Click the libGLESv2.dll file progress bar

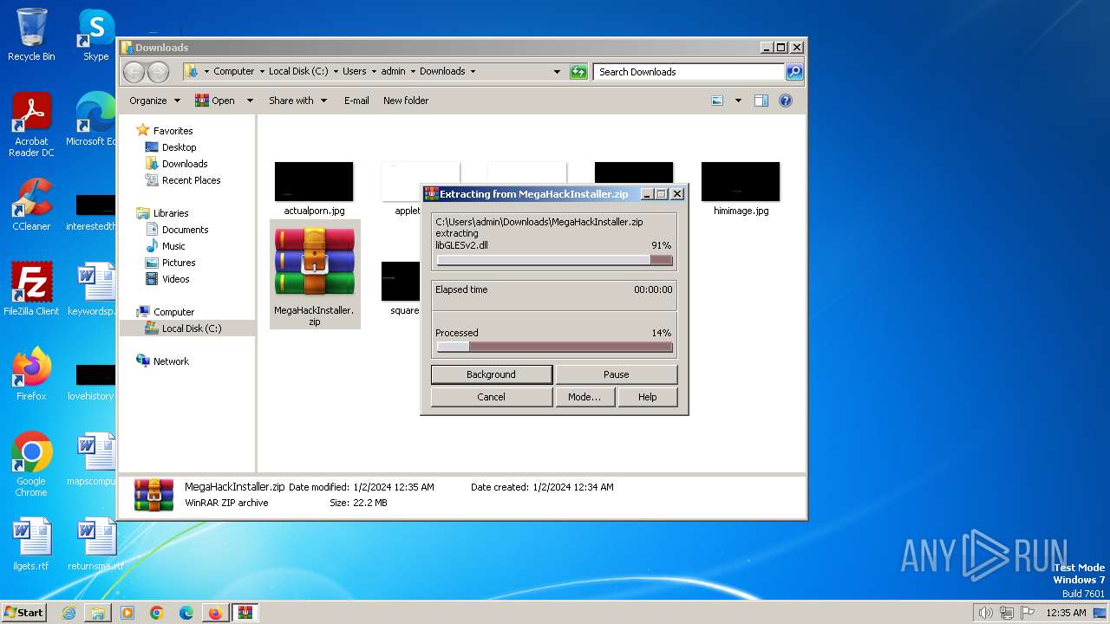click(554, 260)
